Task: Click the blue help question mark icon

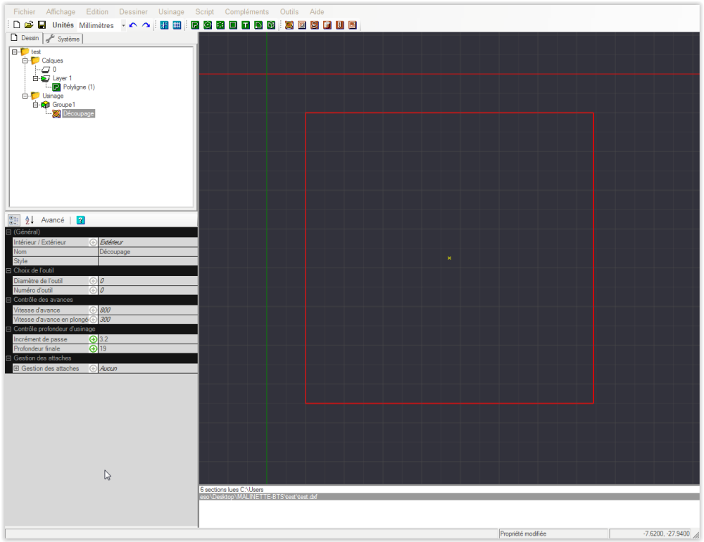Action: pyautogui.click(x=81, y=220)
